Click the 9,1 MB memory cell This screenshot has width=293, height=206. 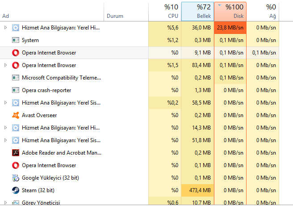click(197, 53)
